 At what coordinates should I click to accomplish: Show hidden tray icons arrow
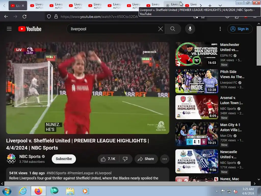217,191
